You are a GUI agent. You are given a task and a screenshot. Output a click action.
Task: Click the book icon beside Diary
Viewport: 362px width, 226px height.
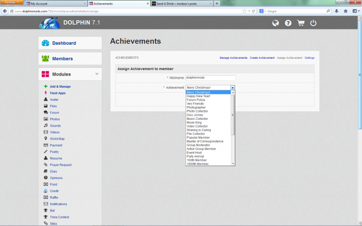(46, 171)
